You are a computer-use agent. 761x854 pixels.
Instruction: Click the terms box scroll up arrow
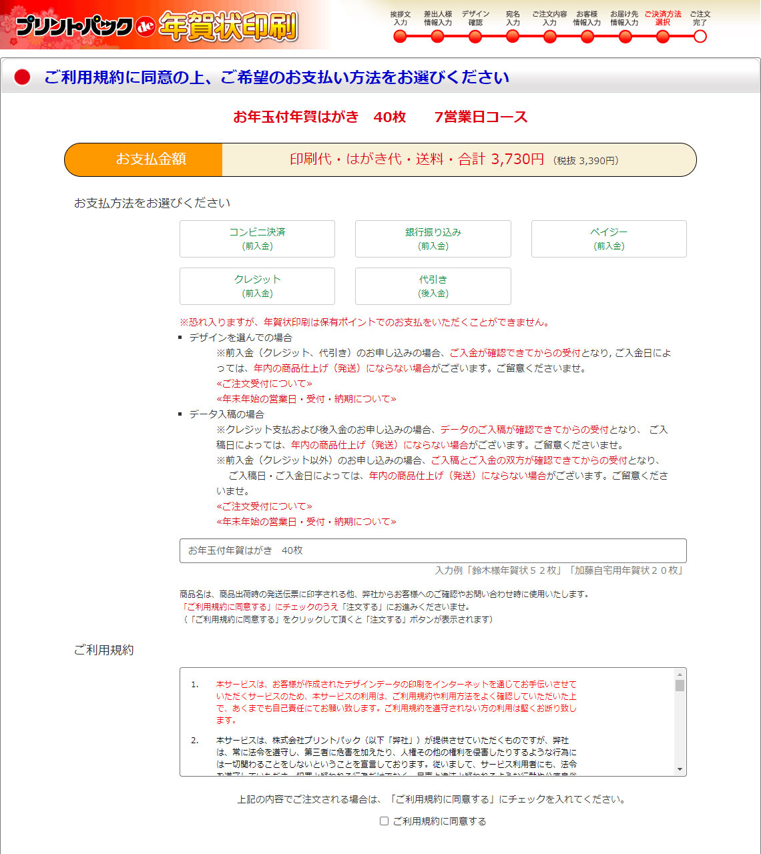(680, 675)
